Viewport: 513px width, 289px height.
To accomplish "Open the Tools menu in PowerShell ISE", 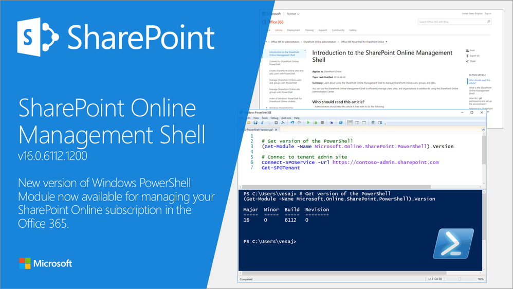I will [265, 118].
